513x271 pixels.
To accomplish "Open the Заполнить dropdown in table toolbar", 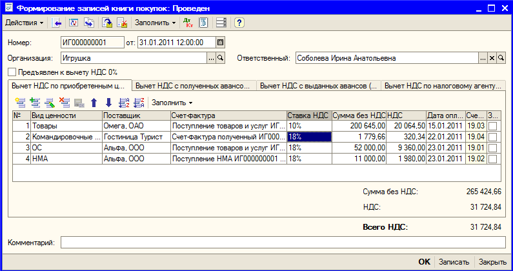I will coord(172,103).
